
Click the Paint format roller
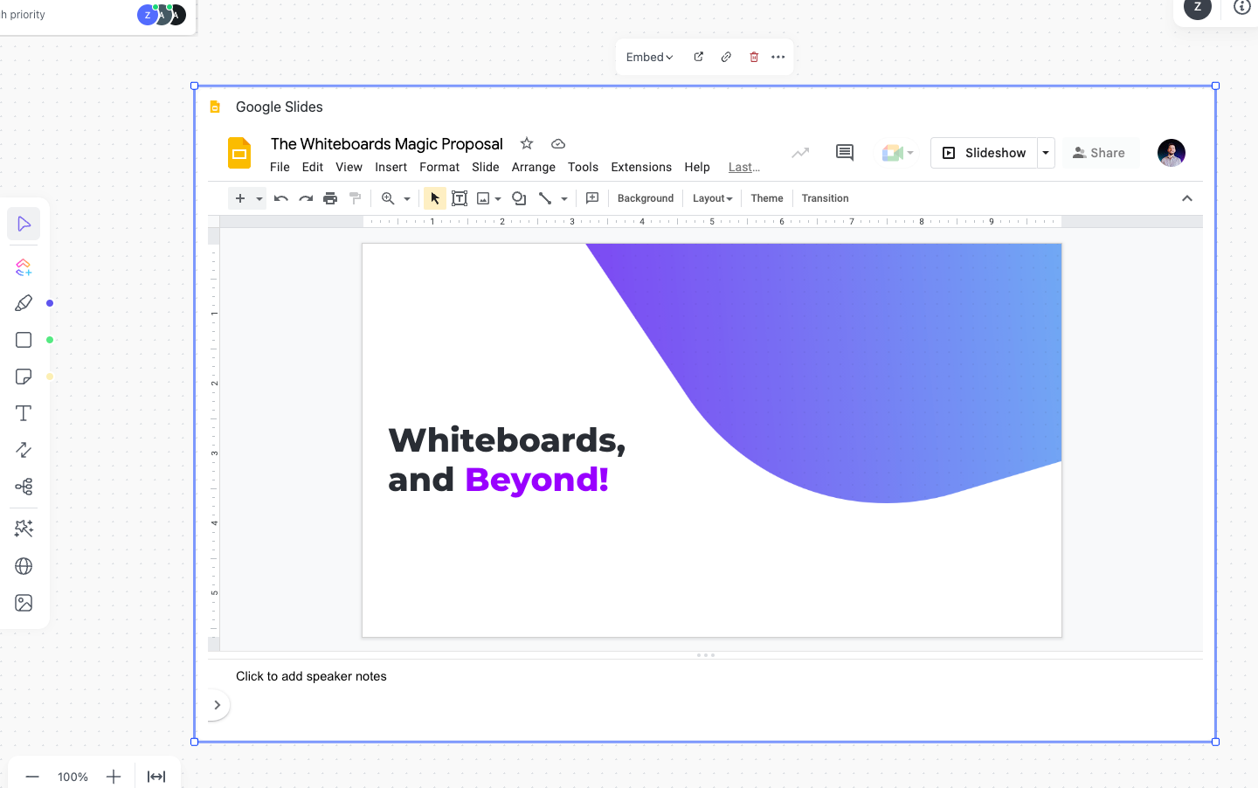coord(355,198)
